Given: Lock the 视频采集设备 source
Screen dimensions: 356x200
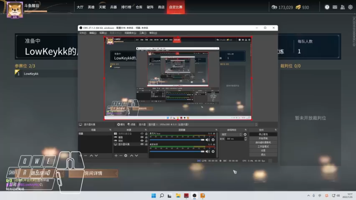Looking at the screenshot, I should tap(146, 134).
